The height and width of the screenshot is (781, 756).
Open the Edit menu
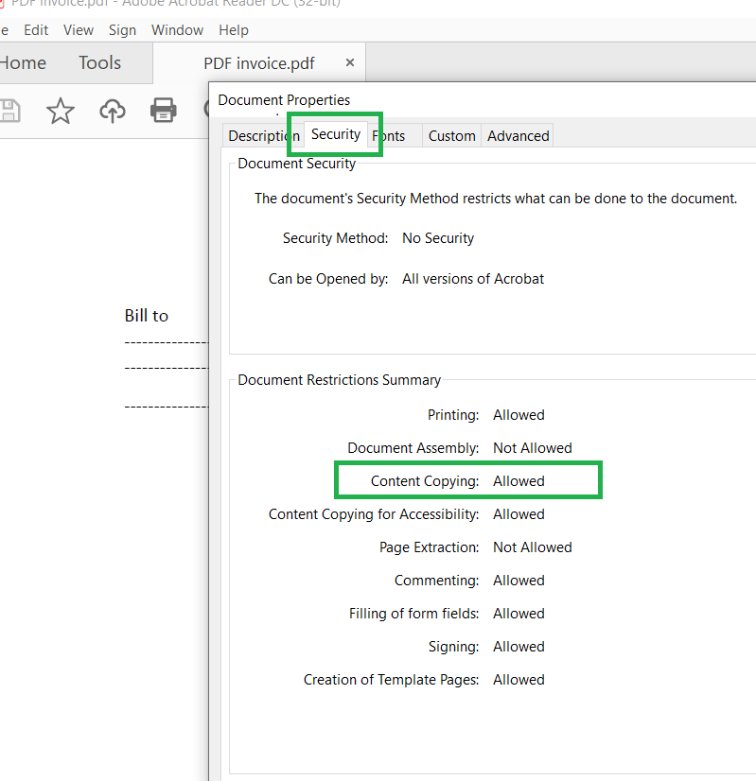(x=36, y=30)
